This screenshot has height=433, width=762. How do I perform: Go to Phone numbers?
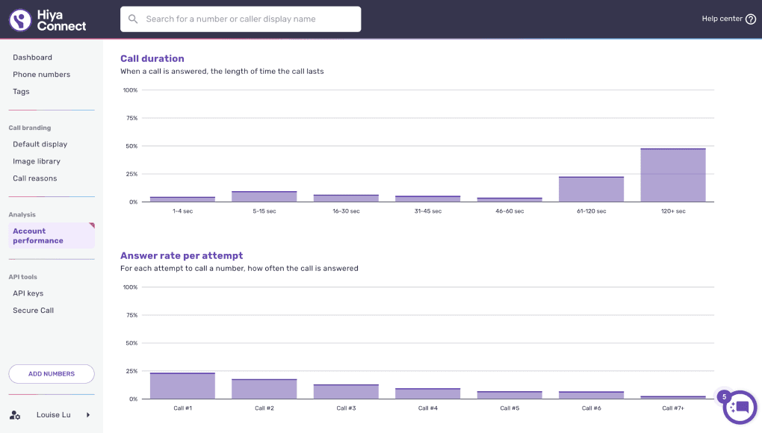click(x=41, y=74)
